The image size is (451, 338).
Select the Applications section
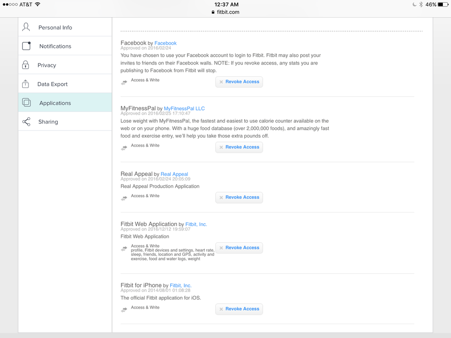pos(65,102)
